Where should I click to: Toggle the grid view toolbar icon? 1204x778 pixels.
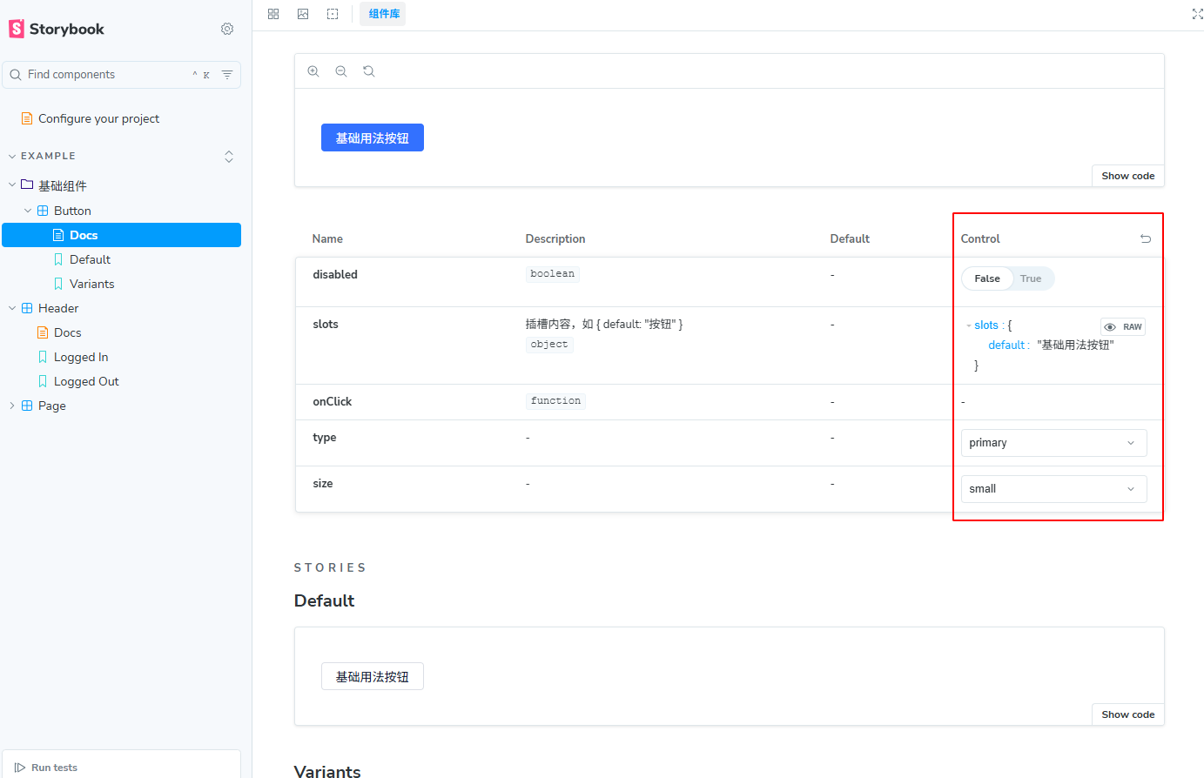pyautogui.click(x=273, y=14)
